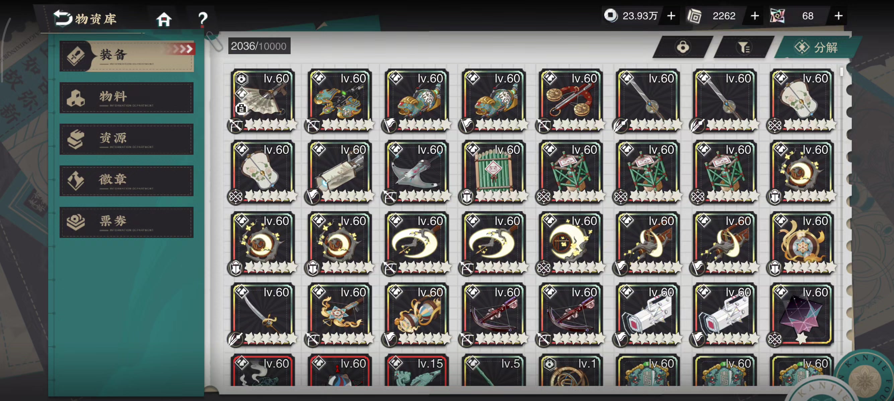
Task: Open the help question mark icon
Action: point(203,19)
